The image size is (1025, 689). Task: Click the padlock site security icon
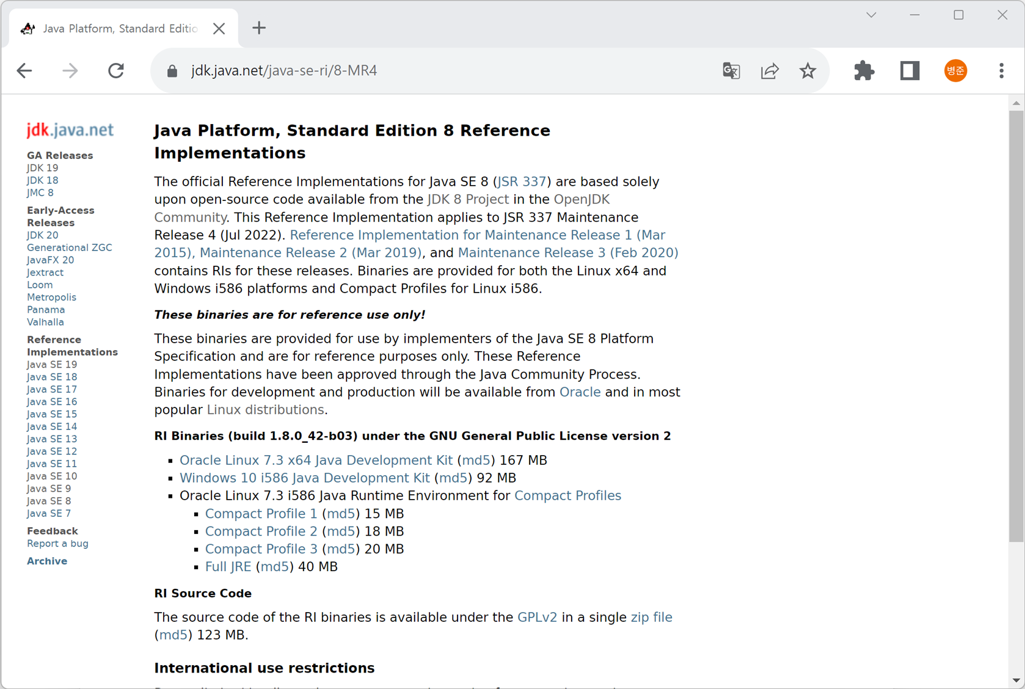(172, 71)
